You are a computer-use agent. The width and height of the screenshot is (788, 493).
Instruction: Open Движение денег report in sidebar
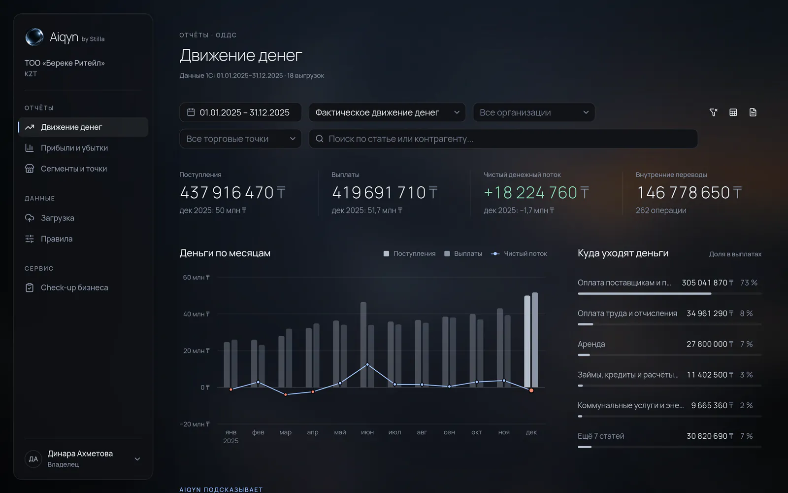click(83, 127)
